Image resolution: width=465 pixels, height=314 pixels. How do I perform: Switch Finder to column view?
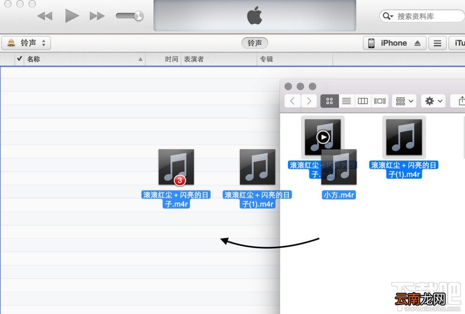tap(363, 101)
